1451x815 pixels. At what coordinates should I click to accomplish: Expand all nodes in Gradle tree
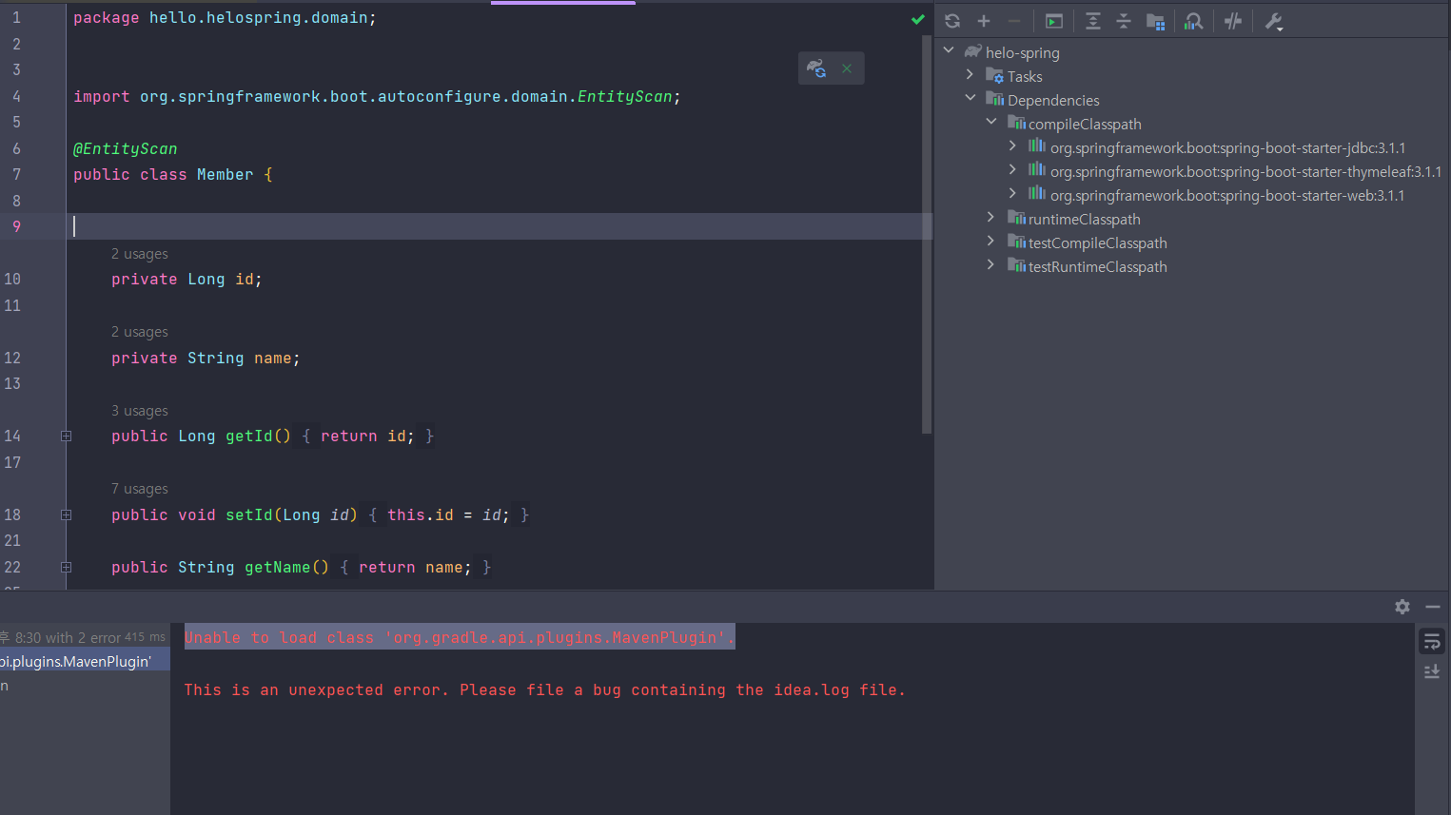pyautogui.click(x=1093, y=21)
